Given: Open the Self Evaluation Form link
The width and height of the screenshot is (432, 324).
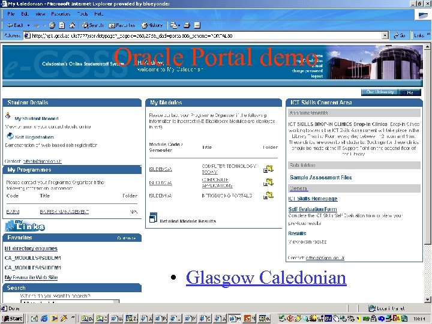Looking at the screenshot, I should [313, 209].
